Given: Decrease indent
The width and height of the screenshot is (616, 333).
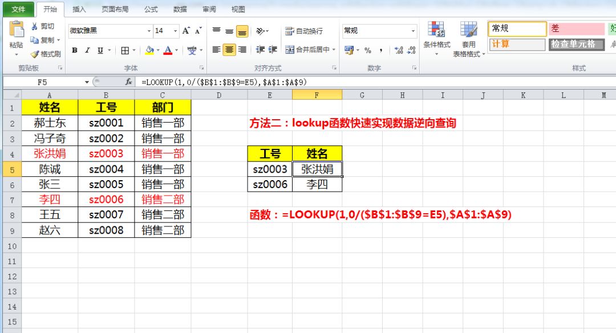Looking at the screenshot, I should [x=260, y=50].
